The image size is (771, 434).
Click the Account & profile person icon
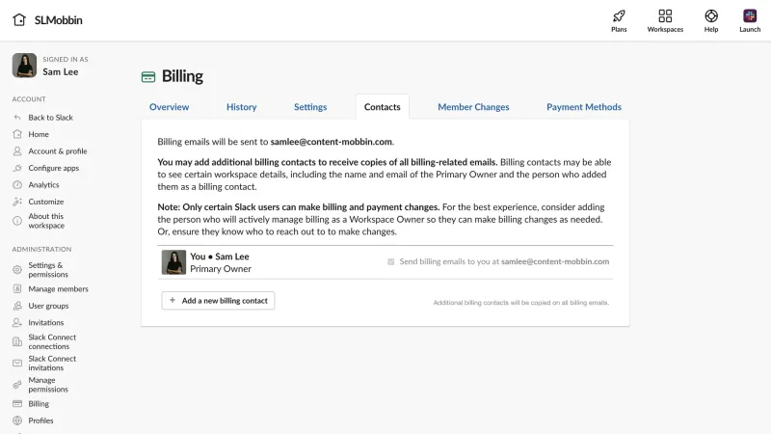click(x=17, y=151)
